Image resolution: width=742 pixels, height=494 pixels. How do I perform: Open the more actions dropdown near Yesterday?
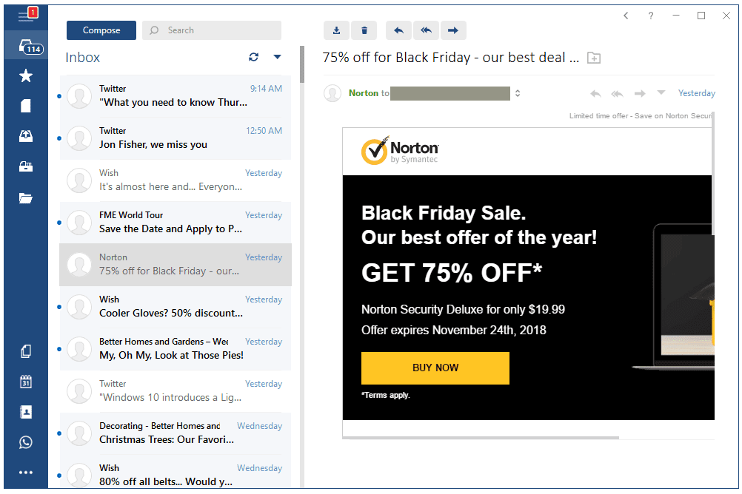pyautogui.click(x=661, y=92)
